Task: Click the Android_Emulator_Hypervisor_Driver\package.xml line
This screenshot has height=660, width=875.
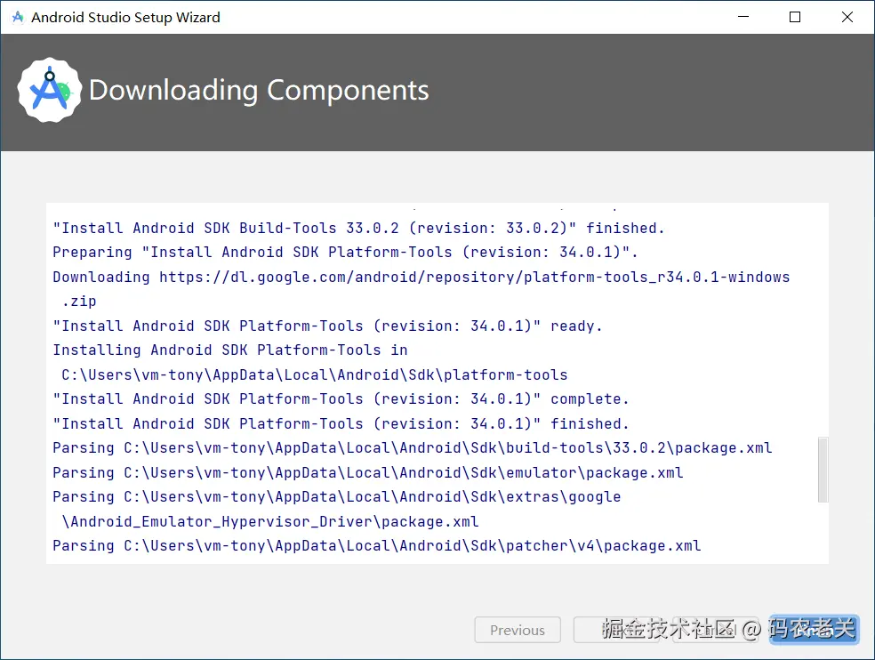Action: coord(270,521)
